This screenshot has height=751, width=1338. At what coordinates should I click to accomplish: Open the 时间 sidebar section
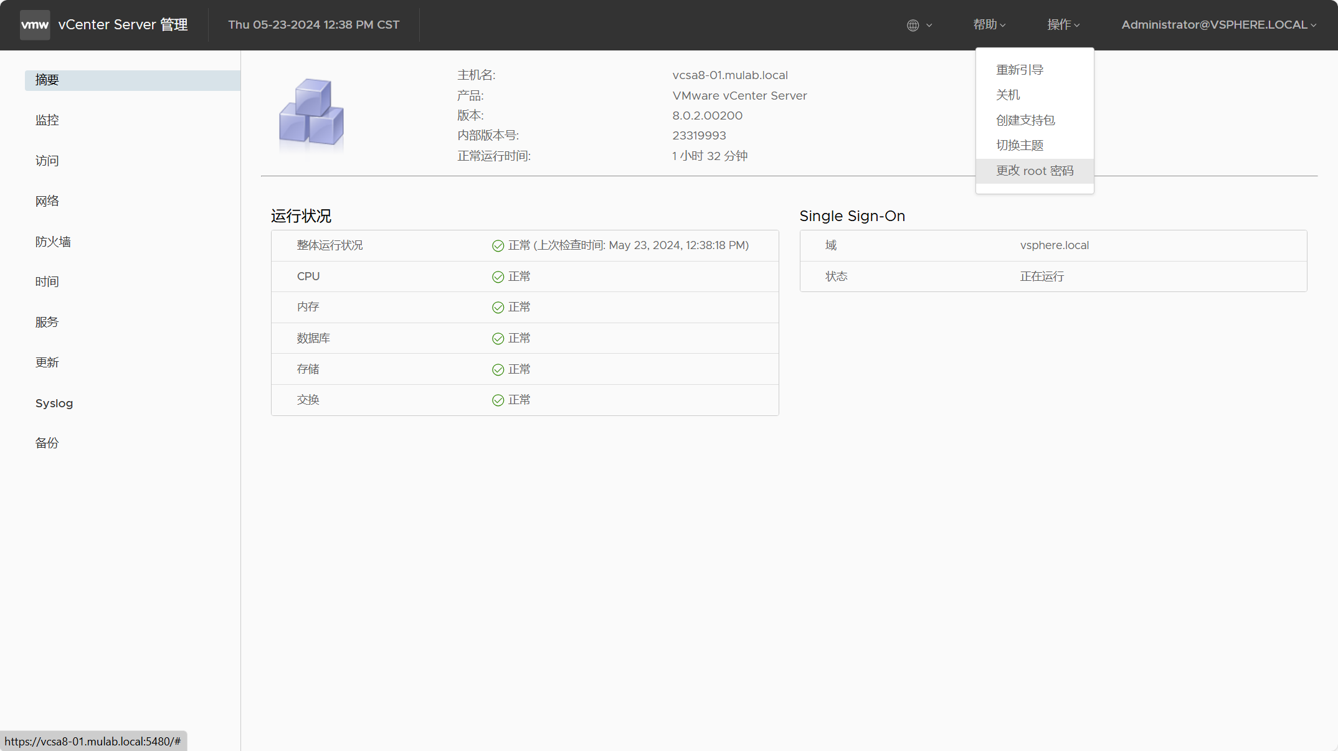point(133,282)
